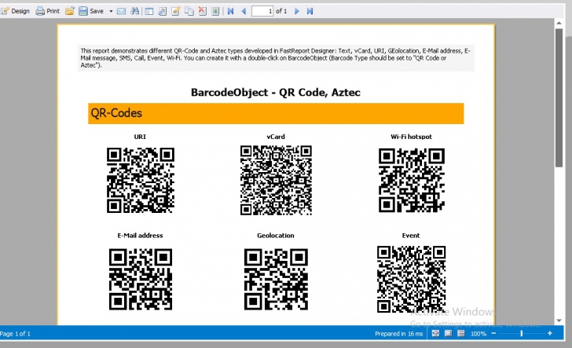Click the 'E-Mail address' label
This screenshot has width=572, height=348.
[140, 236]
